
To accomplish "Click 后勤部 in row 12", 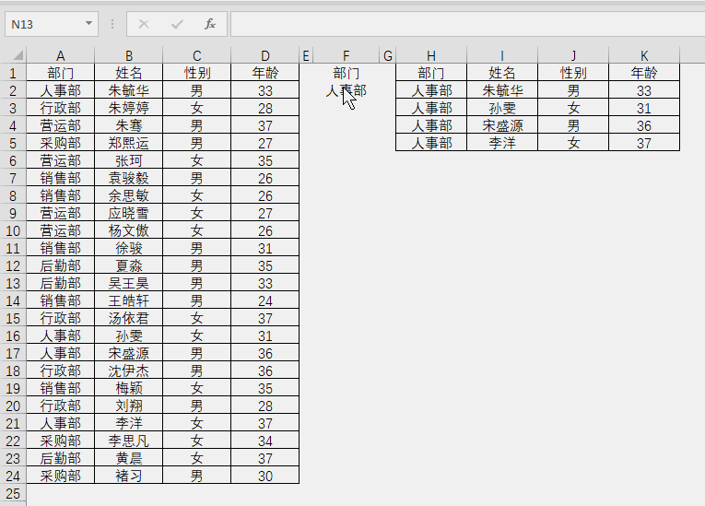I will (x=61, y=265).
